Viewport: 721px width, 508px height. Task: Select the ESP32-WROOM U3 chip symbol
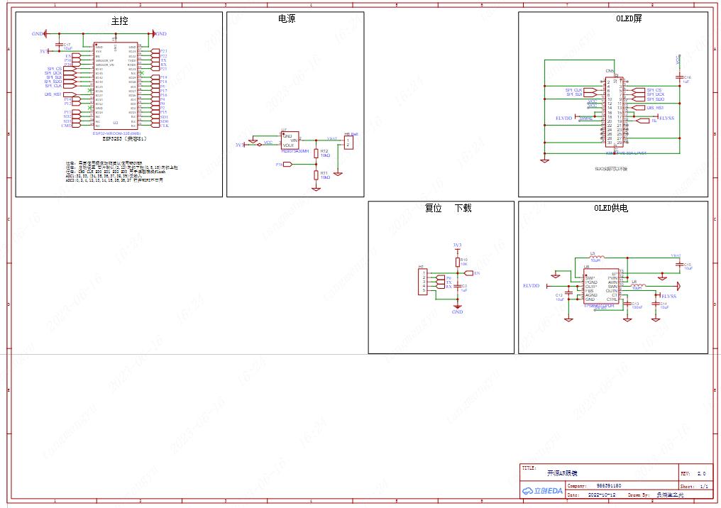pos(116,86)
